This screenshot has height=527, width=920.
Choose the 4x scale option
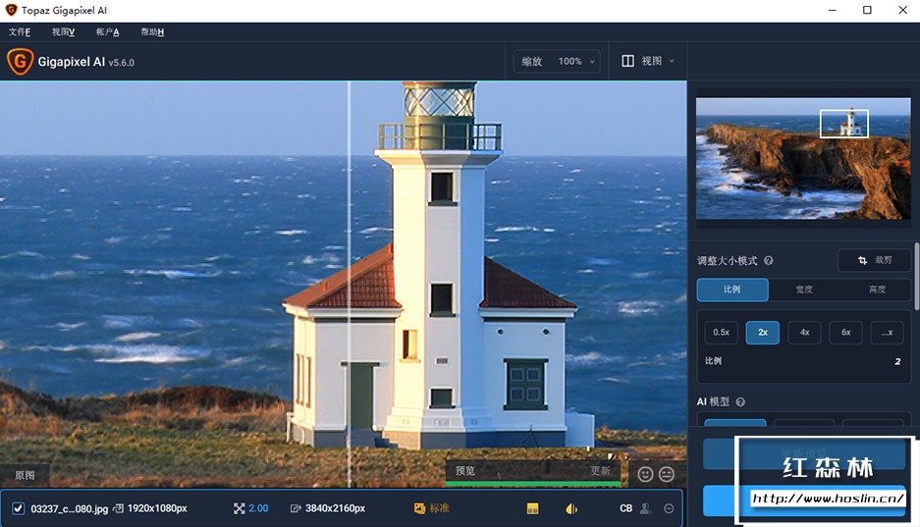pyautogui.click(x=804, y=333)
